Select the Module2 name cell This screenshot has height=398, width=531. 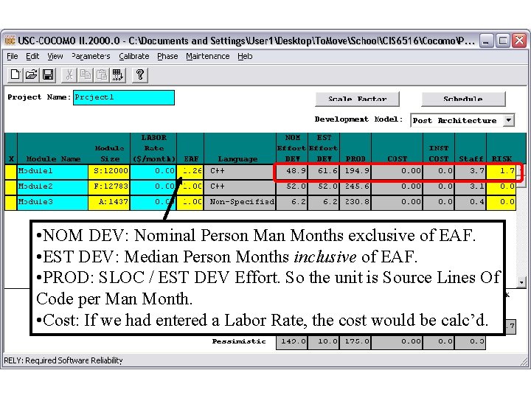click(x=52, y=186)
